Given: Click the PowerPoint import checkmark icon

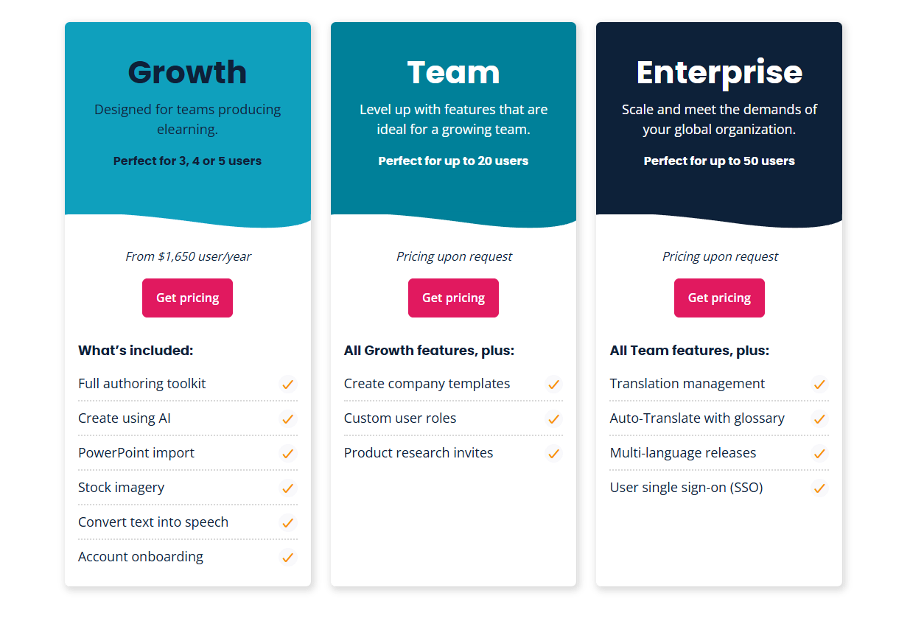Looking at the screenshot, I should [x=287, y=453].
